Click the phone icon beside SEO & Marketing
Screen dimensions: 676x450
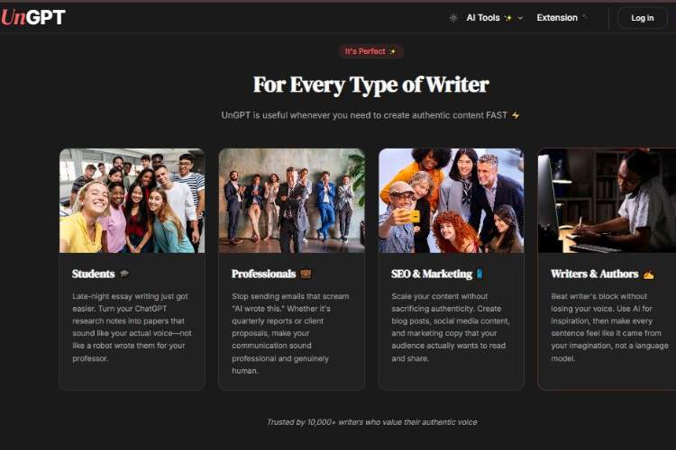coord(480,274)
